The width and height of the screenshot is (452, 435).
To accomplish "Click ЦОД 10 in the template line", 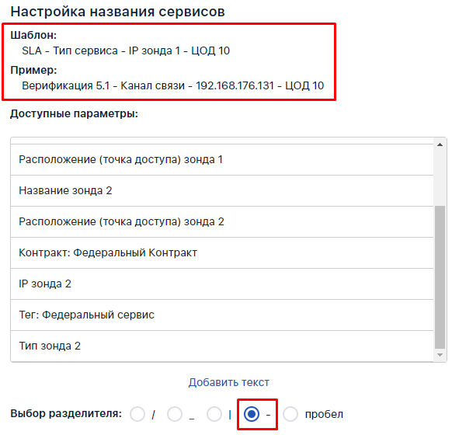I will coord(210,50).
